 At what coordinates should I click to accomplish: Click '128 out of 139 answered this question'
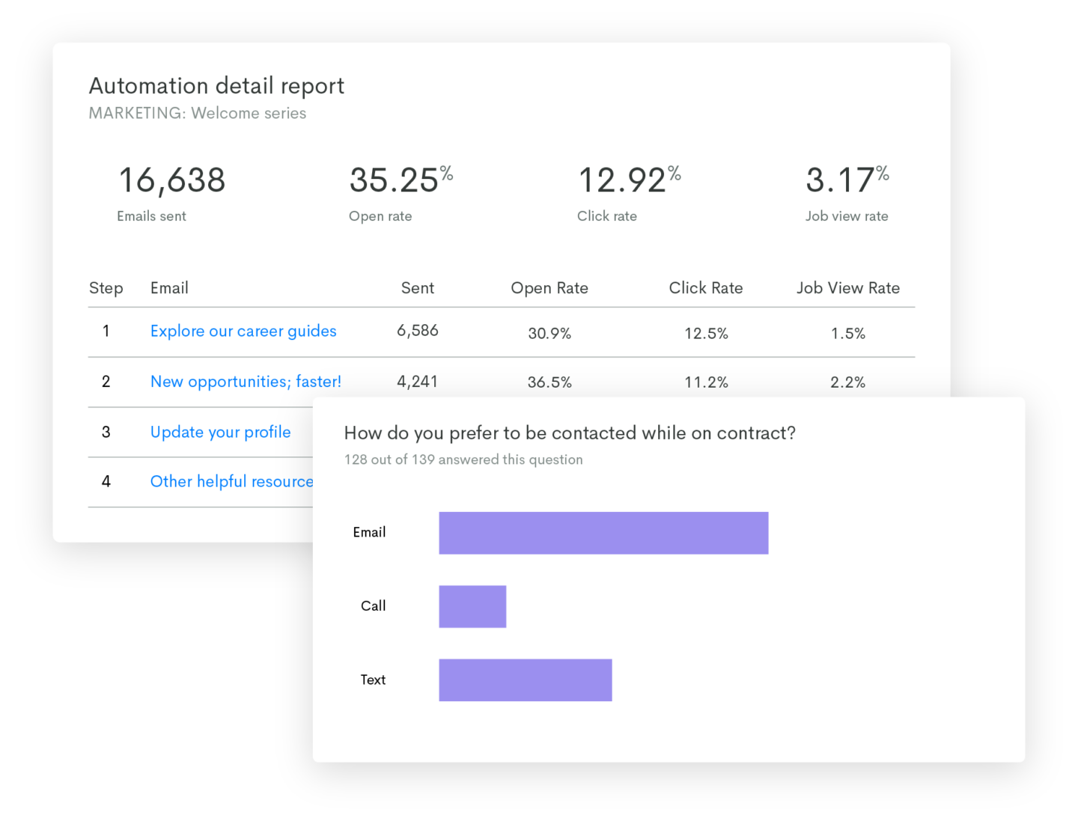pos(463,460)
